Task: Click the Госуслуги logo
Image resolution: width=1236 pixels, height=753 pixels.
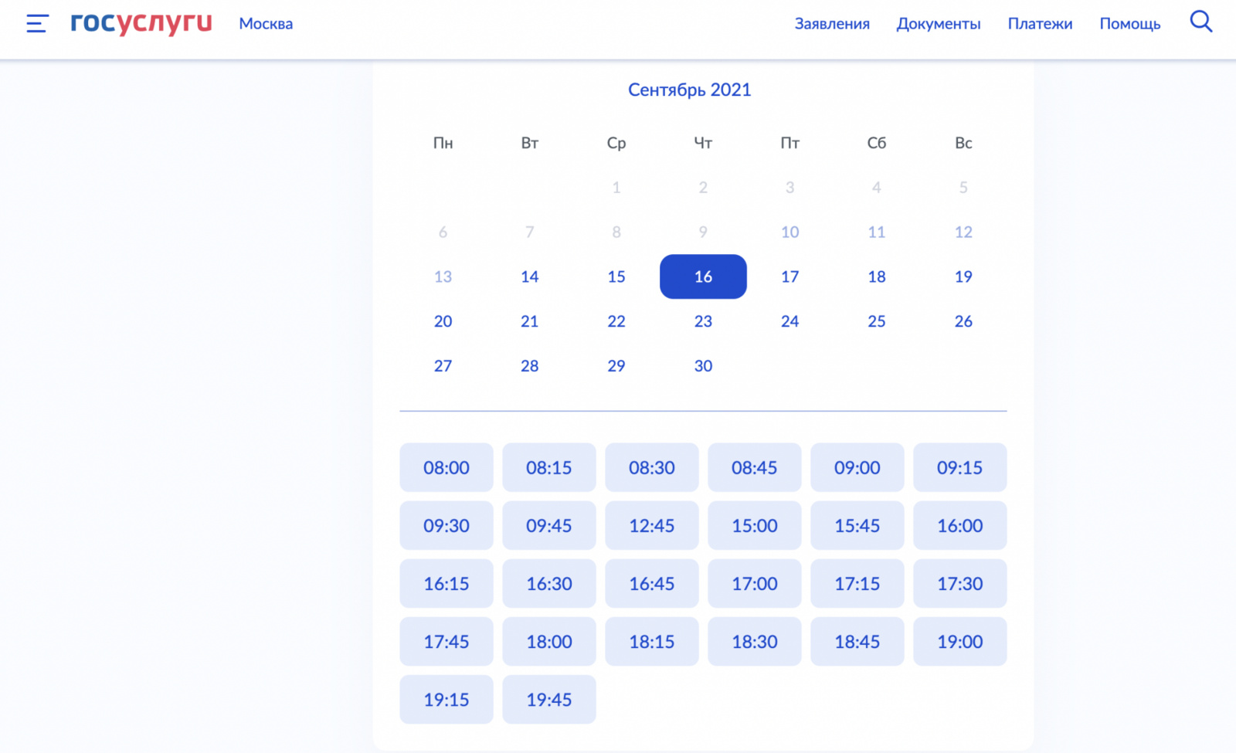Action: click(x=141, y=23)
